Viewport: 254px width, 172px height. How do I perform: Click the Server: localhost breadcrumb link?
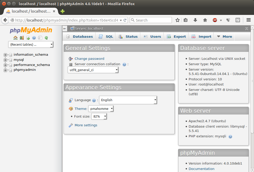pyautogui.click(x=89, y=29)
